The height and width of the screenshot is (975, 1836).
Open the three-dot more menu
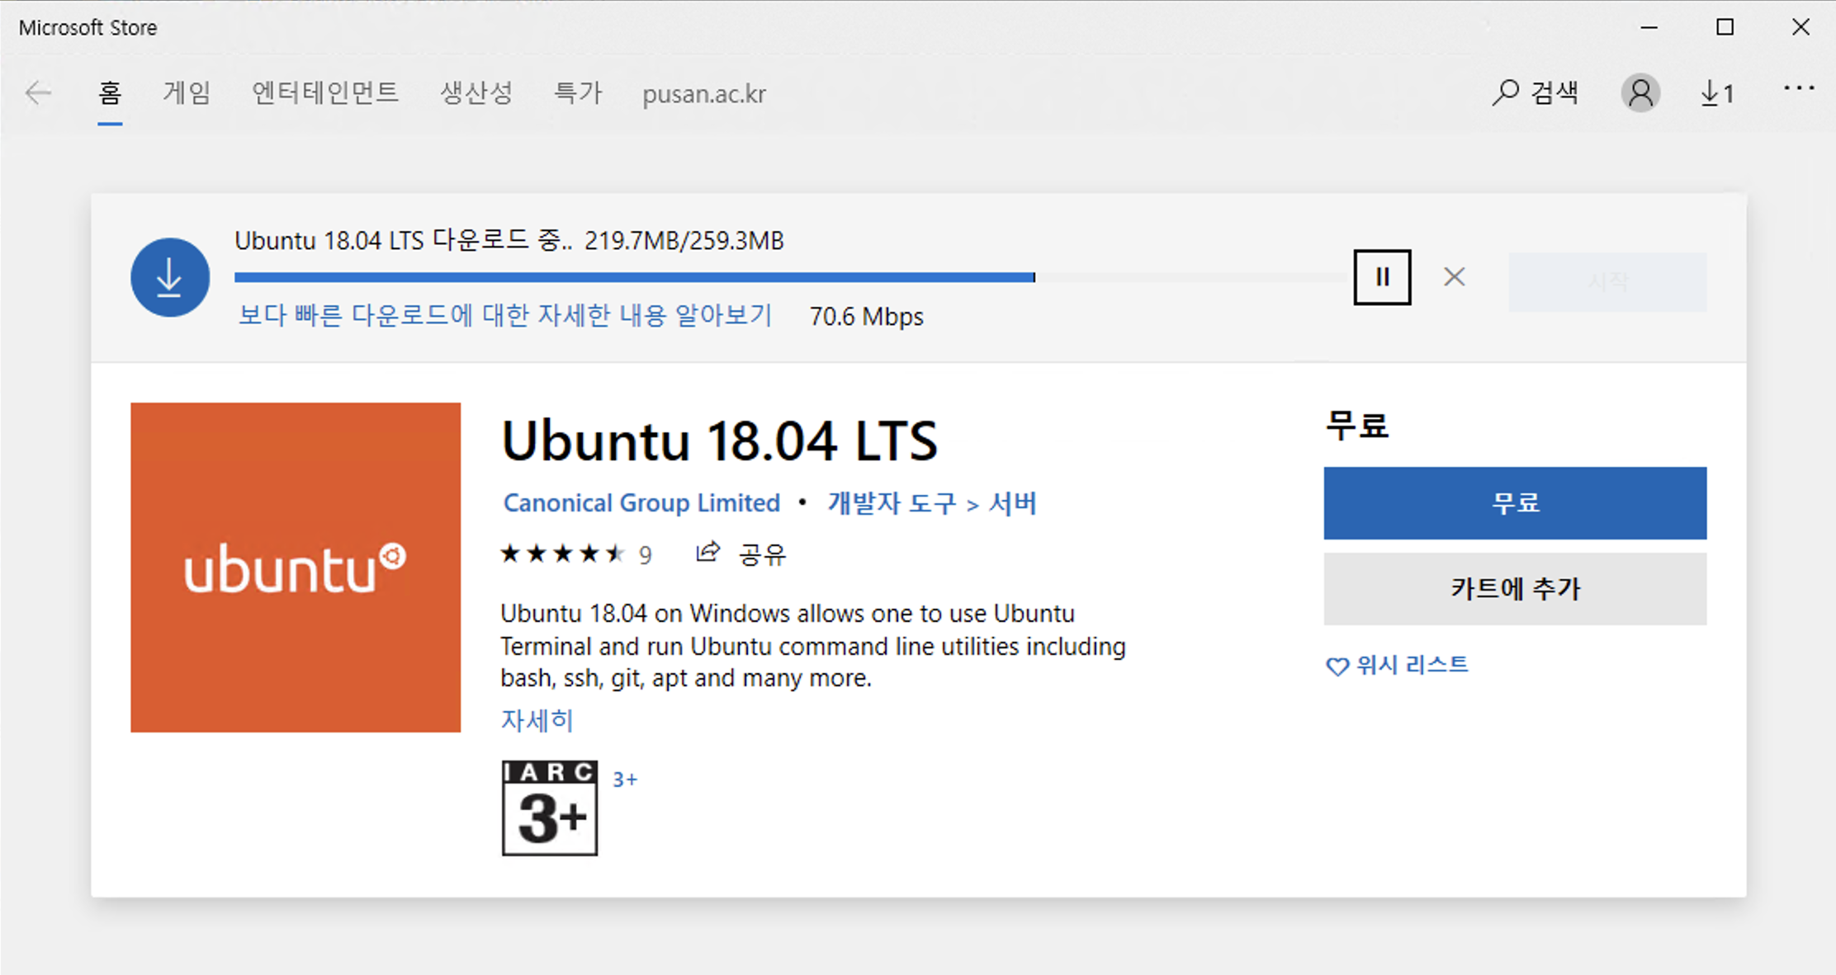[x=1798, y=88]
